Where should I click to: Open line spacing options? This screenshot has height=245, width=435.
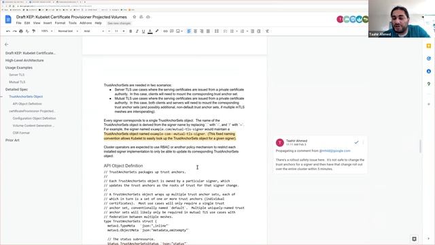point(217,31)
